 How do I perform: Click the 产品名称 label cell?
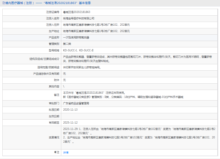point(32,38)
